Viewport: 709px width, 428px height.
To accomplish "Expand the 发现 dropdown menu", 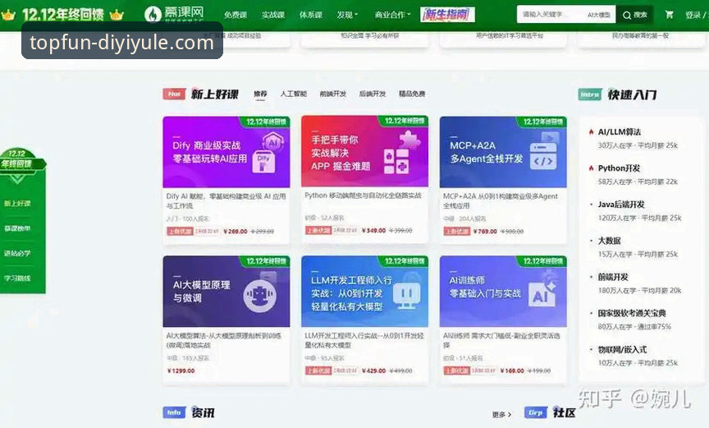I will point(347,15).
